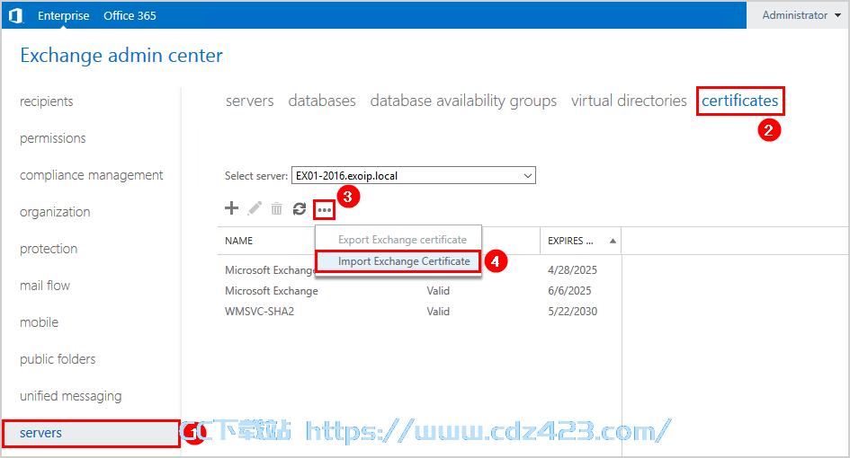Select servers in the left sidebar
The width and height of the screenshot is (850, 458).
coord(91,433)
